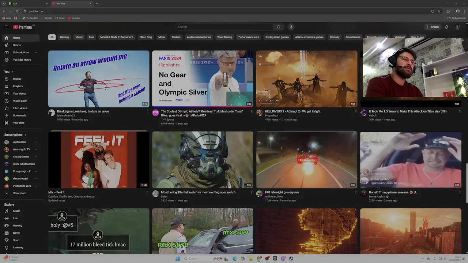Click the YouTube Premium logo
This screenshot has height=263, width=468.
pos(23,27)
